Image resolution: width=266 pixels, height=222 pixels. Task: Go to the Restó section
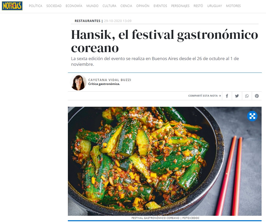point(198,6)
